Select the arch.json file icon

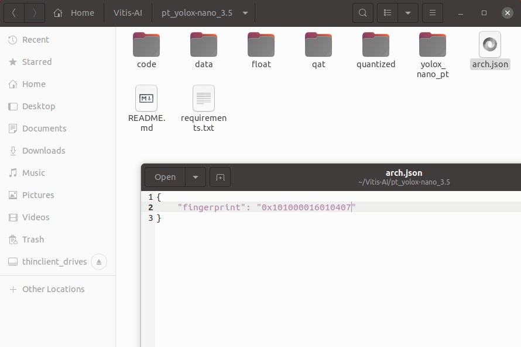tap(490, 44)
